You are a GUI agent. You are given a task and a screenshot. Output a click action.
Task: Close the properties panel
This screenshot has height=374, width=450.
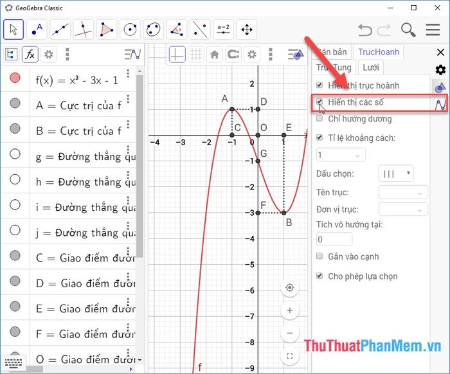[x=440, y=52]
